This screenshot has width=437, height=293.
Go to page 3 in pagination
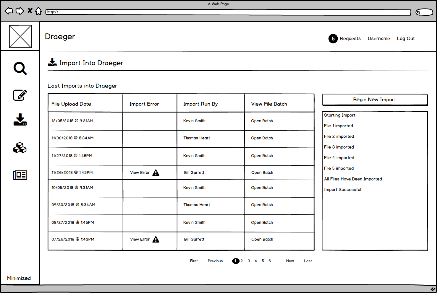click(x=249, y=261)
